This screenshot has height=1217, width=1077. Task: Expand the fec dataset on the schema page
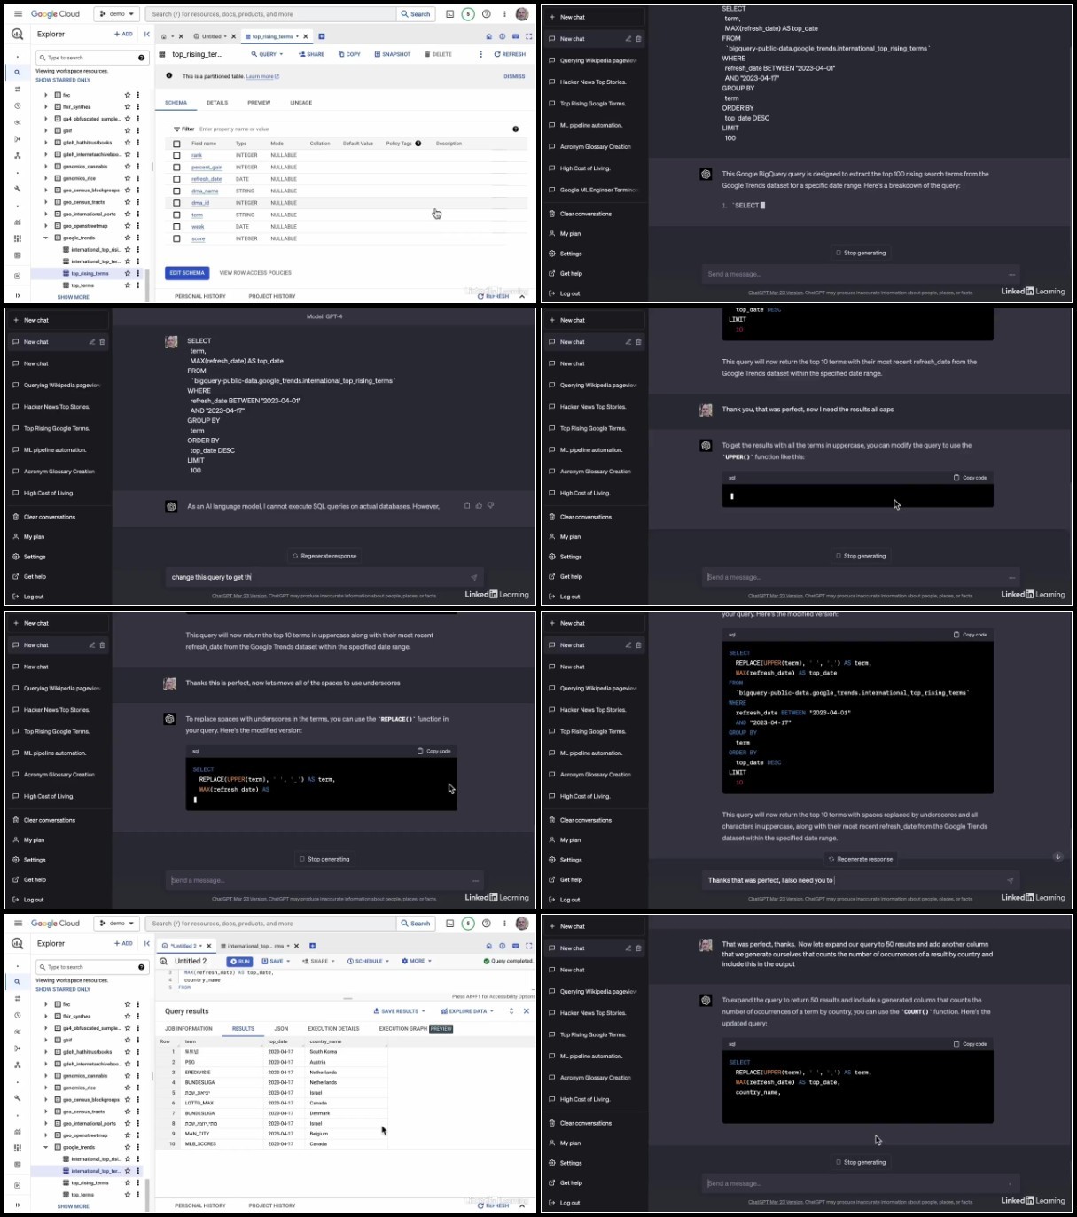tap(46, 95)
